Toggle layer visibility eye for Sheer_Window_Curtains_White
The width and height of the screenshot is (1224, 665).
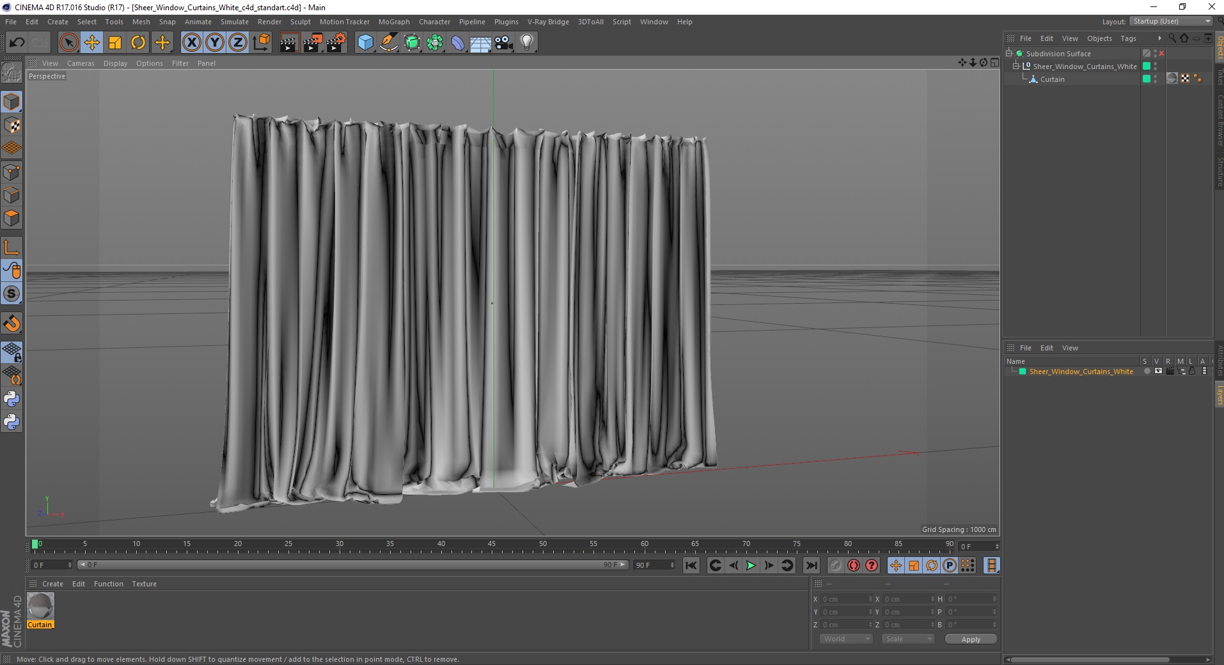pyautogui.click(x=1158, y=371)
